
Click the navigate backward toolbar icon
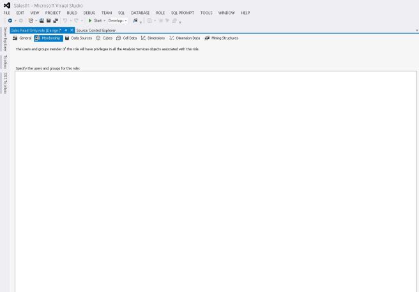(x=10, y=20)
